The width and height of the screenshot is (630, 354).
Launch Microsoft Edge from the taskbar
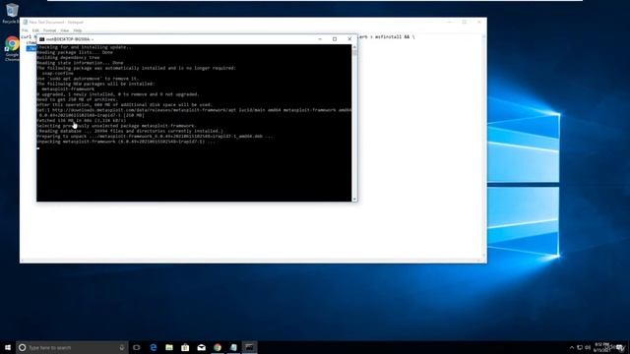click(x=154, y=347)
